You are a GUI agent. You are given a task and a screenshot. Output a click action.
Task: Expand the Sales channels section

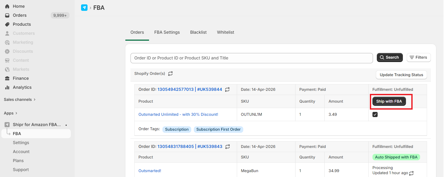click(x=20, y=100)
